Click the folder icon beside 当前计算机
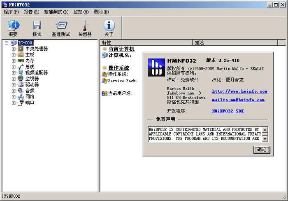The width and height of the screenshot is (288, 201). click(x=105, y=49)
